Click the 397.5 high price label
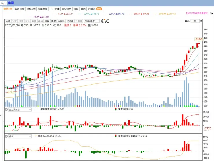This screenshot has width=214, height=161. pyautogui.click(x=199, y=39)
